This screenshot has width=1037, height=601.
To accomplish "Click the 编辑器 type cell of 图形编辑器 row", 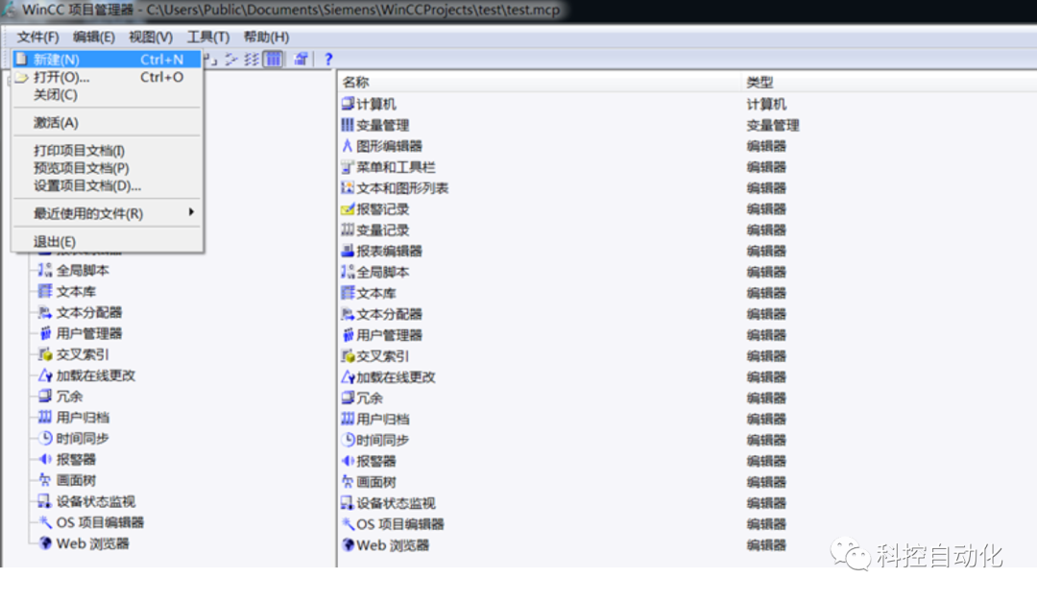I will click(x=766, y=146).
